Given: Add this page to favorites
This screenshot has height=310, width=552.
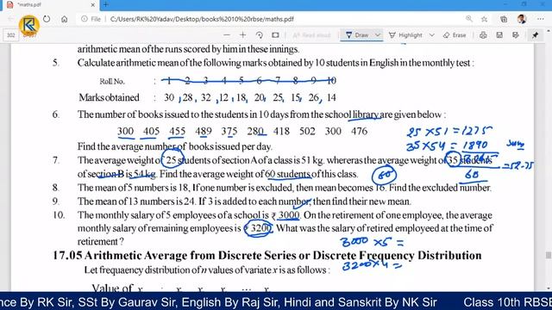Looking at the screenshot, I should tap(485, 19).
